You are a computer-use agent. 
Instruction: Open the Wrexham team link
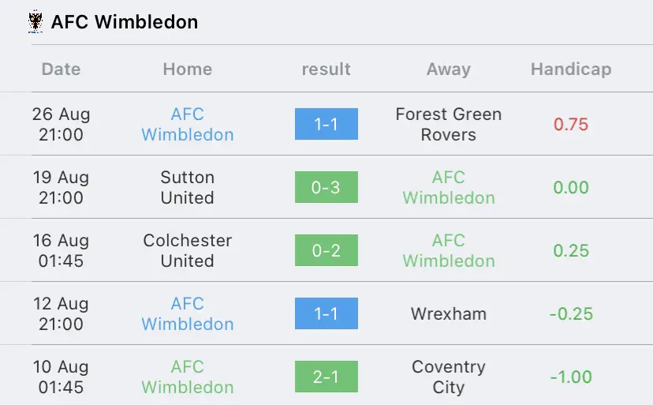point(449,313)
